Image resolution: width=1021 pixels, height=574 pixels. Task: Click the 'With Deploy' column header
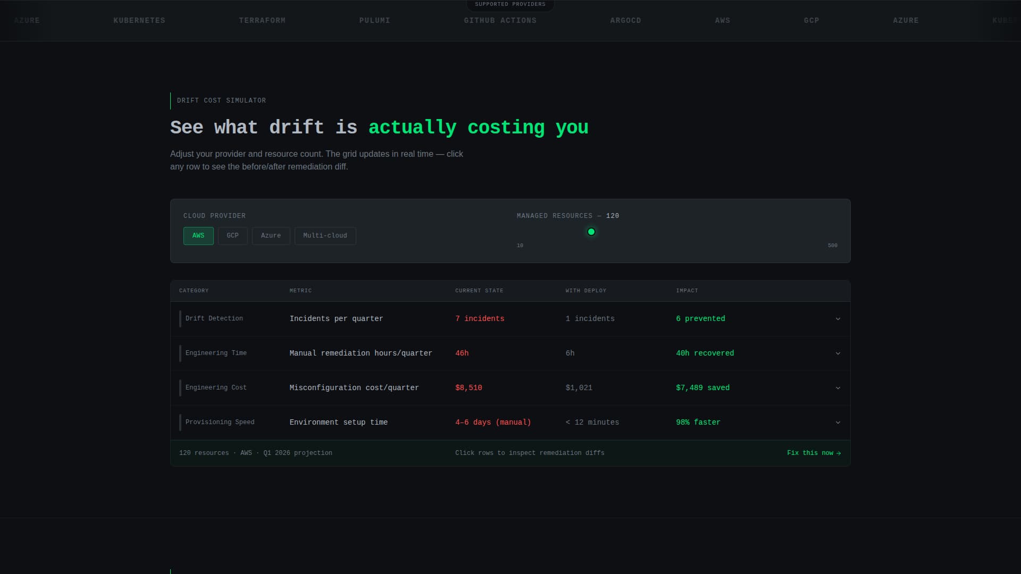click(585, 291)
